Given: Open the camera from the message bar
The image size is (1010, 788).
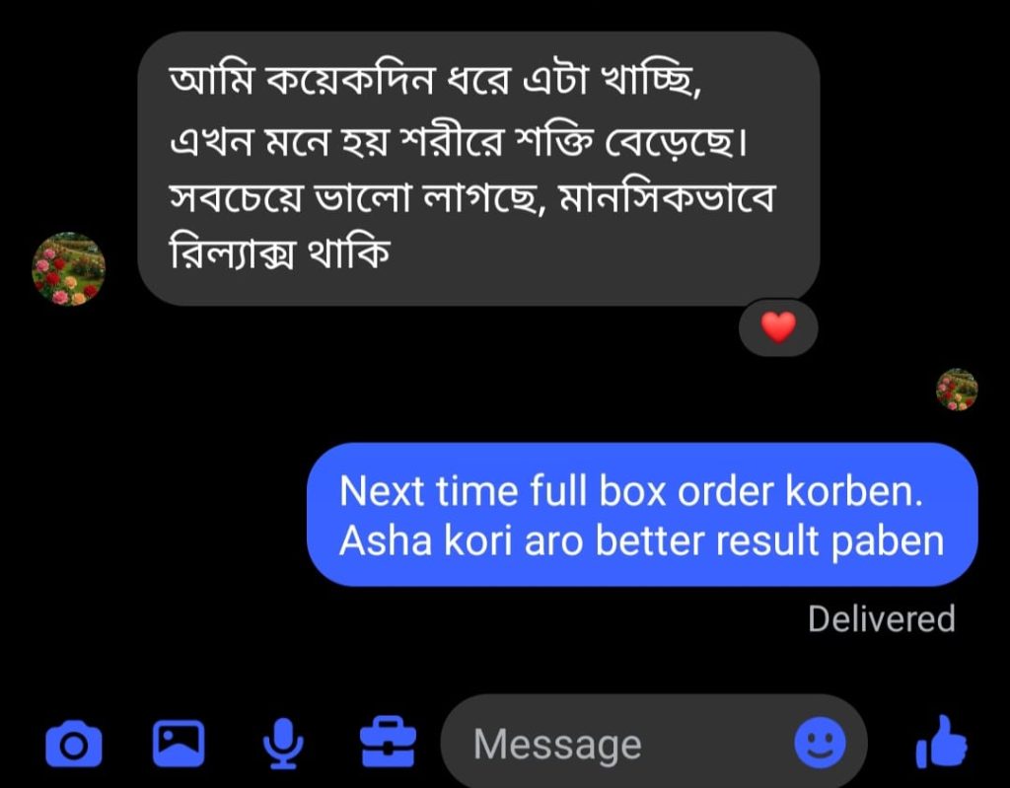Looking at the screenshot, I should (73, 745).
